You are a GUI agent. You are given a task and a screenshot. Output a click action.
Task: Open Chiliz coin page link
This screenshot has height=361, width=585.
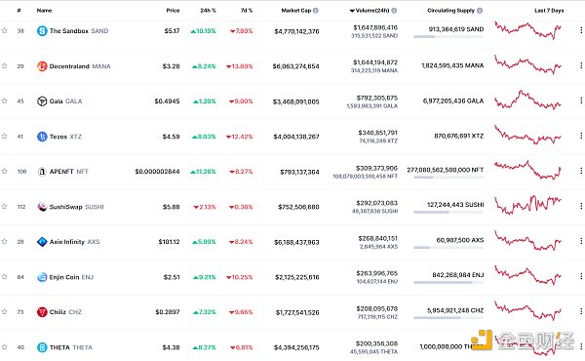pos(65,312)
